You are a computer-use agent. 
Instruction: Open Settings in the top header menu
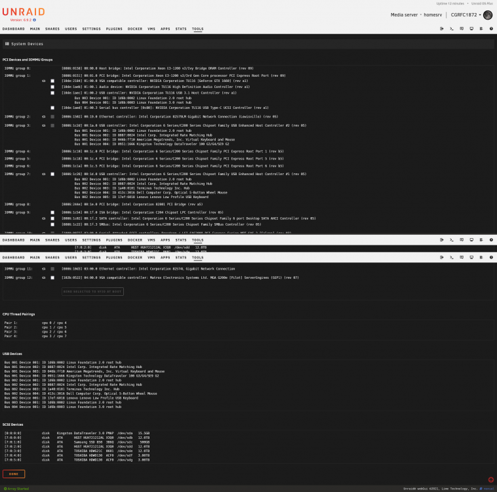tap(91, 29)
